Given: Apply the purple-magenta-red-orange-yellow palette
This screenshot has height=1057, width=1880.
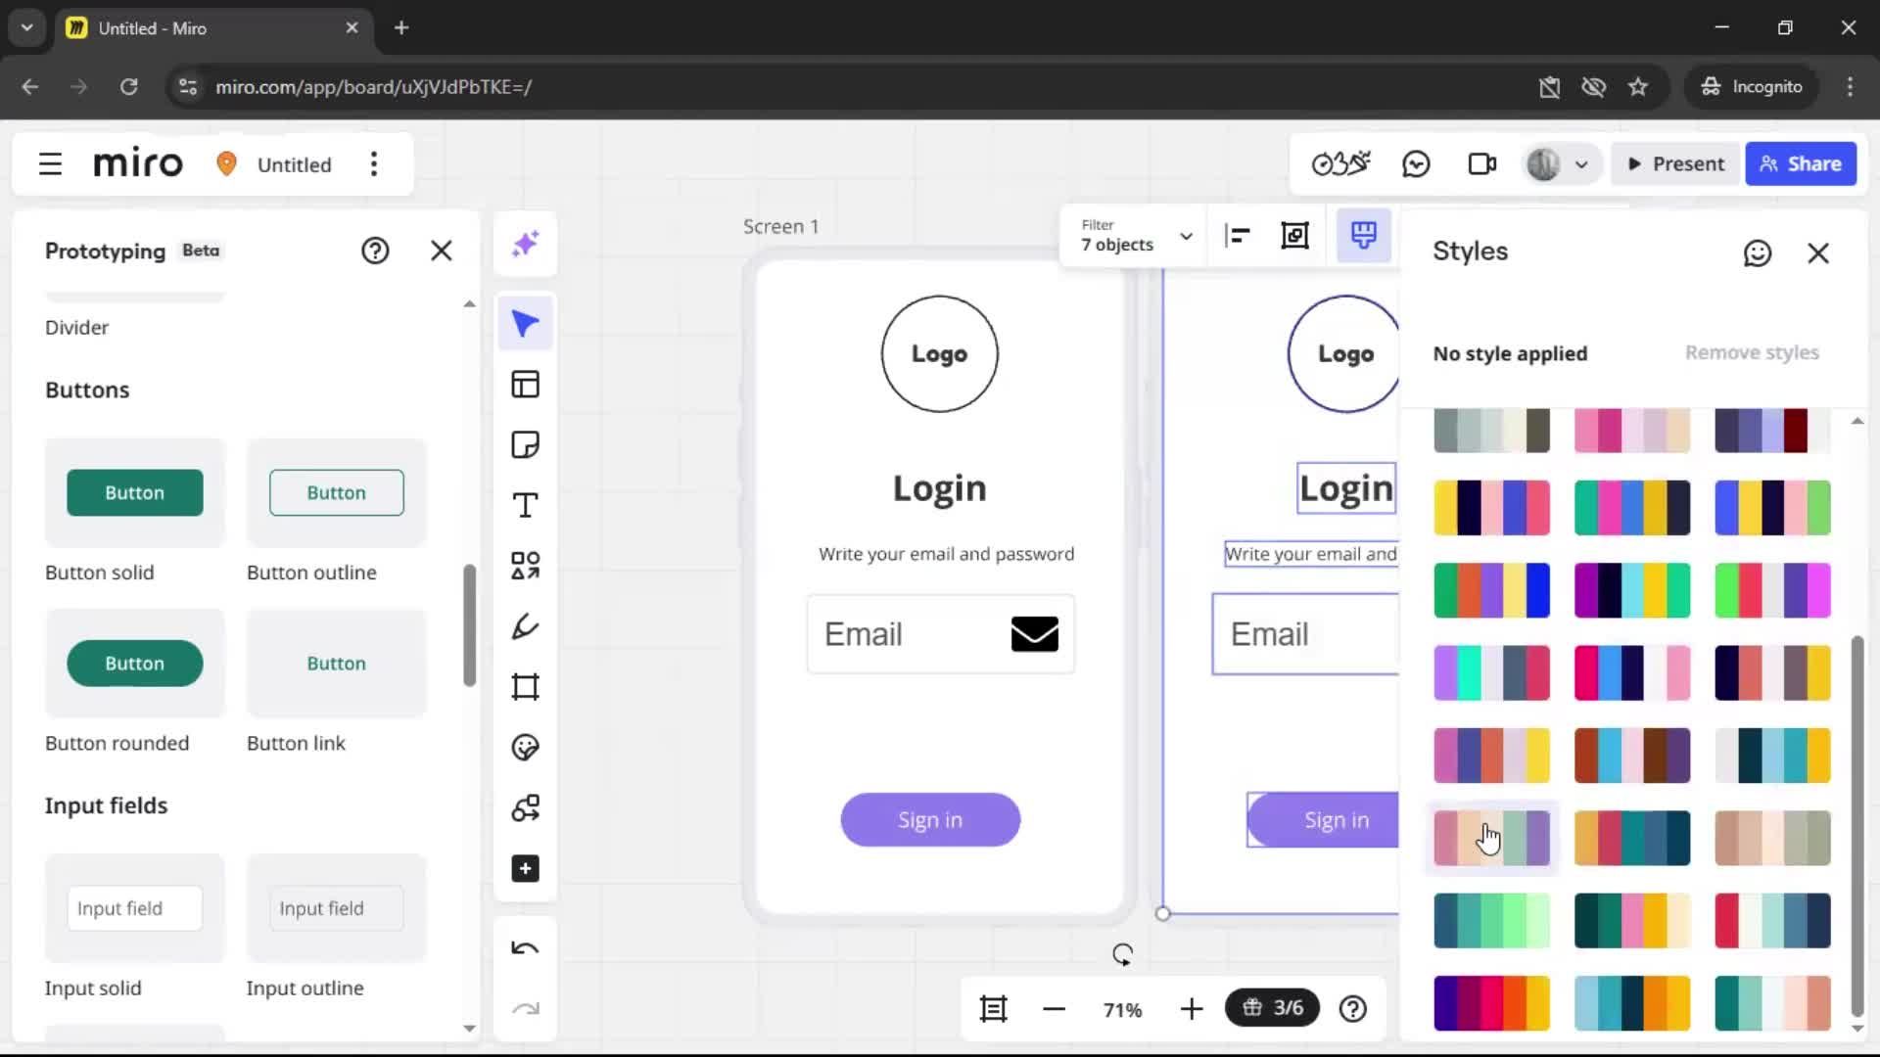Looking at the screenshot, I should pos(1491,1003).
